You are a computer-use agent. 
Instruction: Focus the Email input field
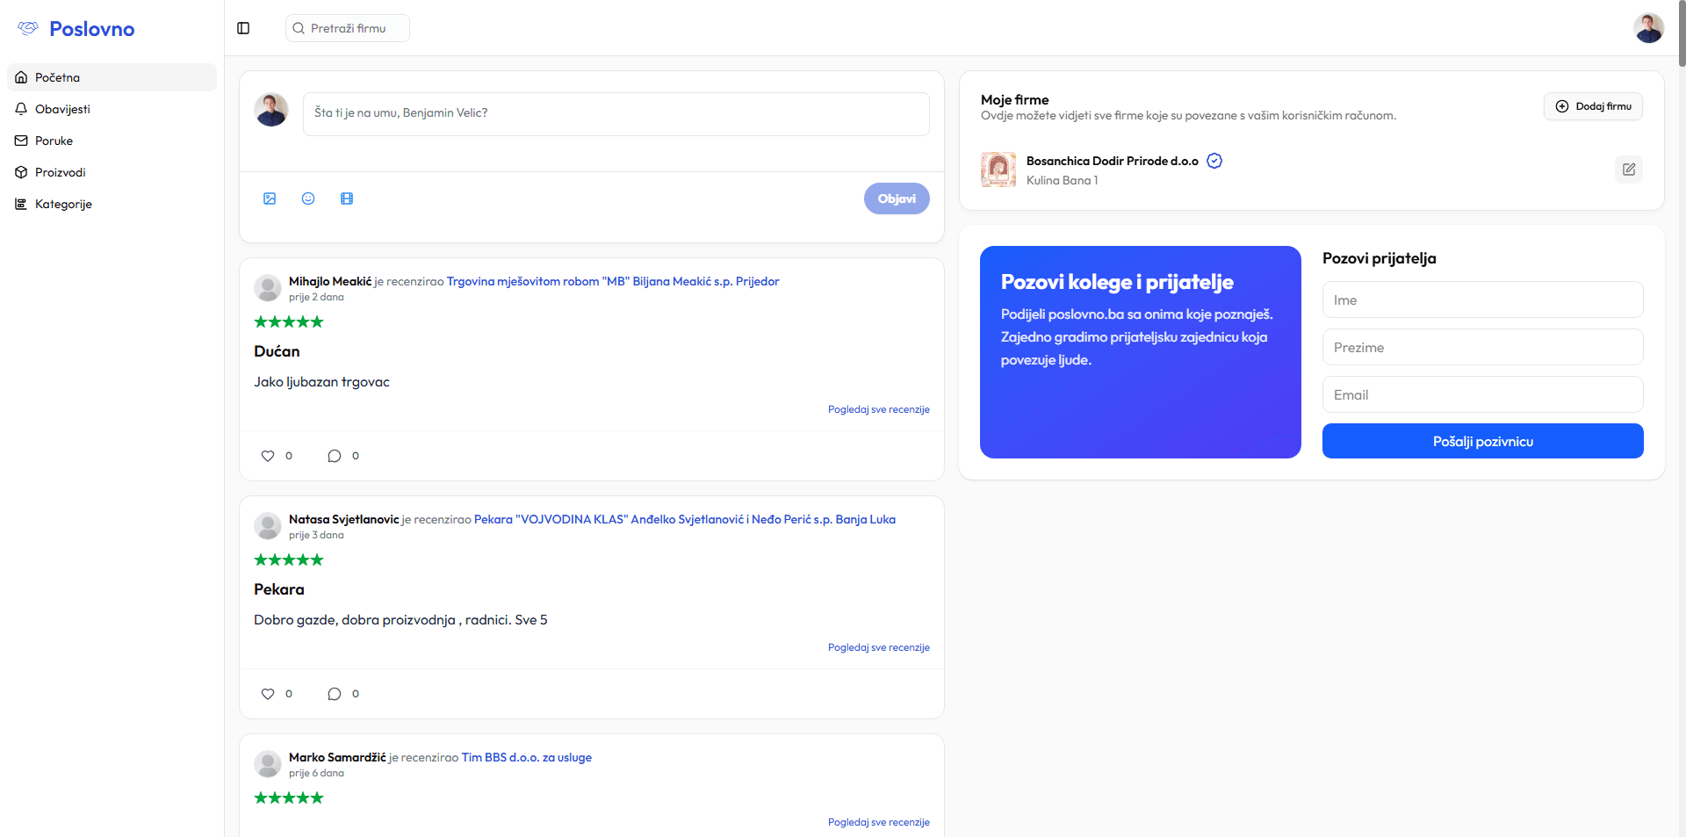click(x=1482, y=394)
